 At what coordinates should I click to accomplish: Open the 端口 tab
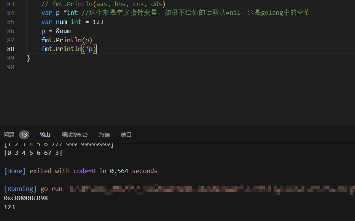click(x=126, y=135)
